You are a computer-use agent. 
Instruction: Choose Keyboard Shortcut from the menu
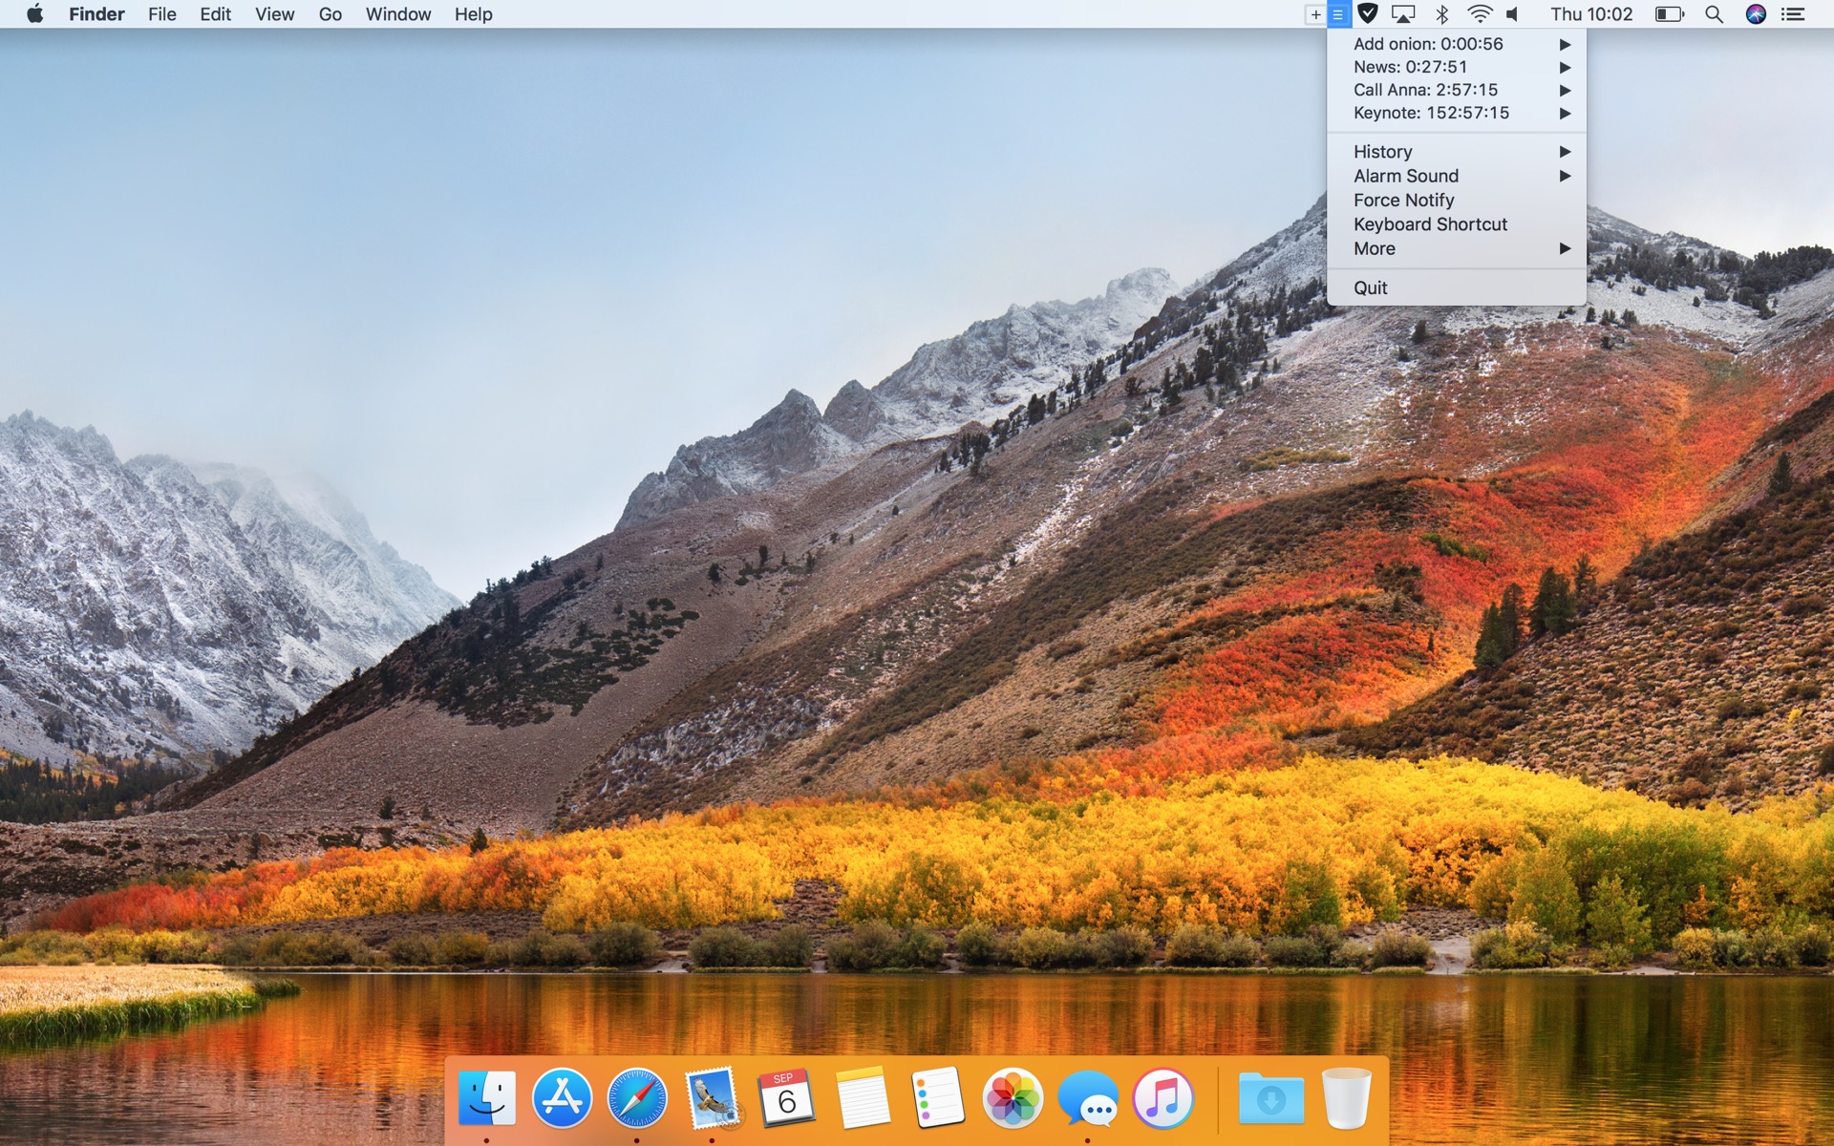click(x=1457, y=224)
